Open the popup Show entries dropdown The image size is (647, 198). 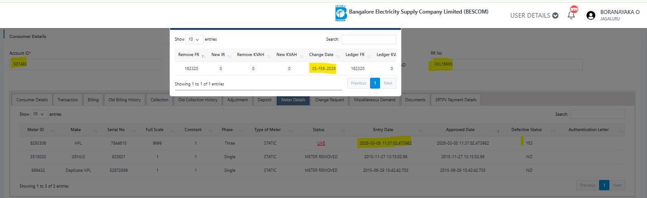(x=194, y=39)
